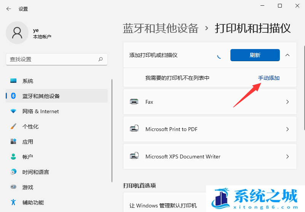Click the sidebar vertical scrollbar

click(112, 129)
